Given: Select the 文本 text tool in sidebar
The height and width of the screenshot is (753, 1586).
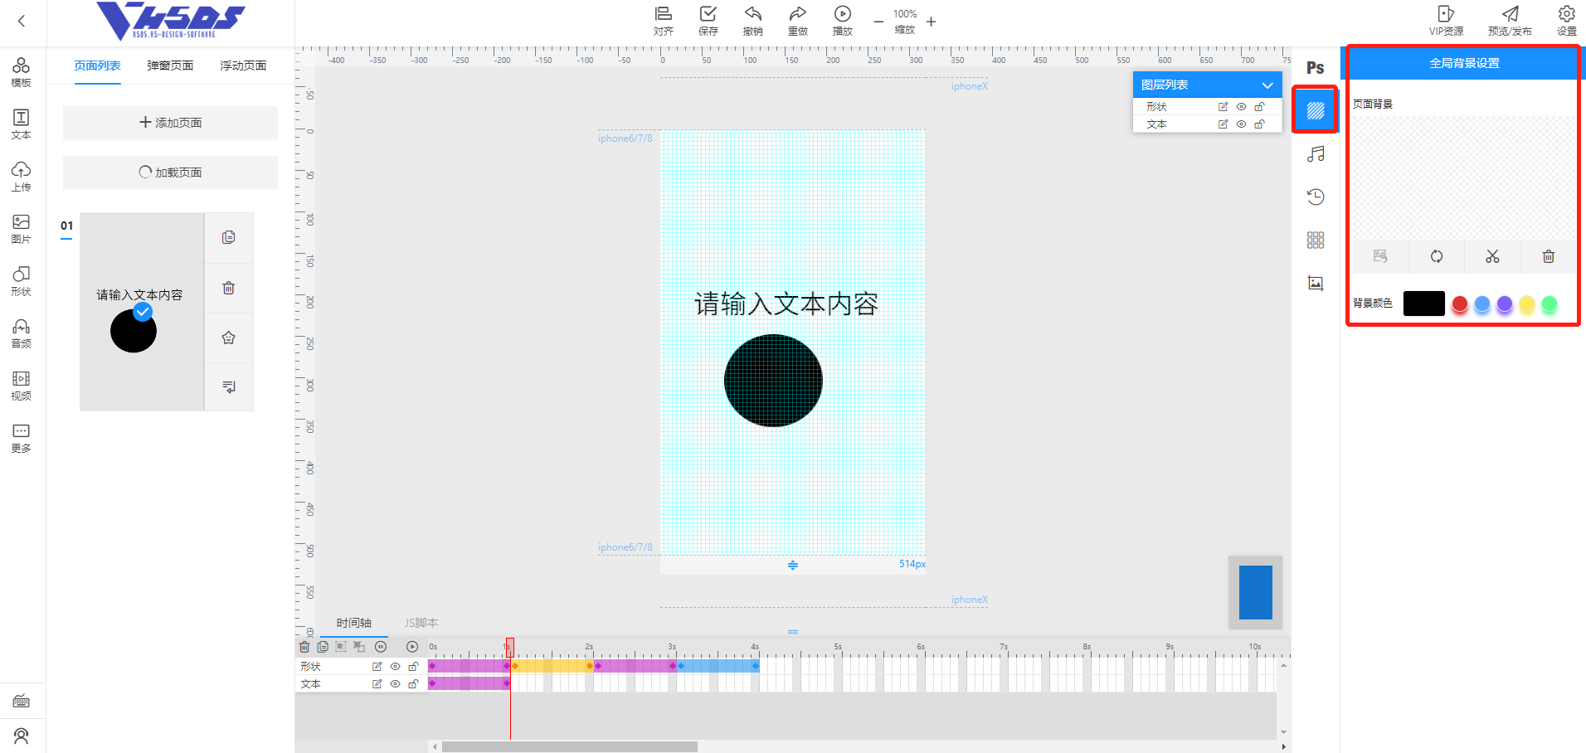Looking at the screenshot, I should pos(22,124).
